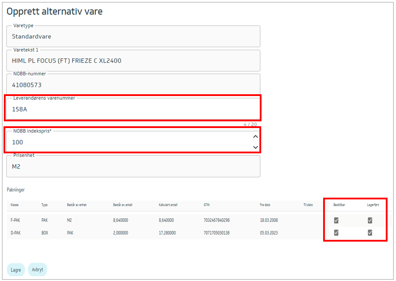Click the Klasse column header
The width and height of the screenshot is (396, 281).
(x=15, y=205)
